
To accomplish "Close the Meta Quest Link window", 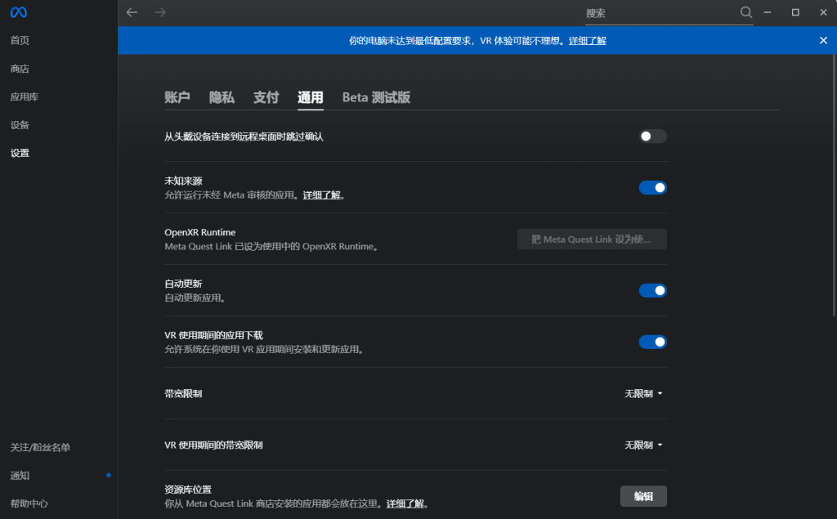I will (823, 12).
